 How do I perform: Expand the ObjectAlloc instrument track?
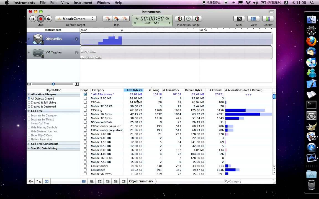coord(29,39)
